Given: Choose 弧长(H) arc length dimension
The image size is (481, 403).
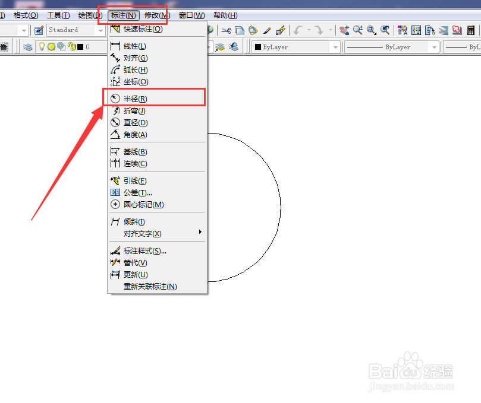Looking at the screenshot, I should pyautogui.click(x=158, y=70).
